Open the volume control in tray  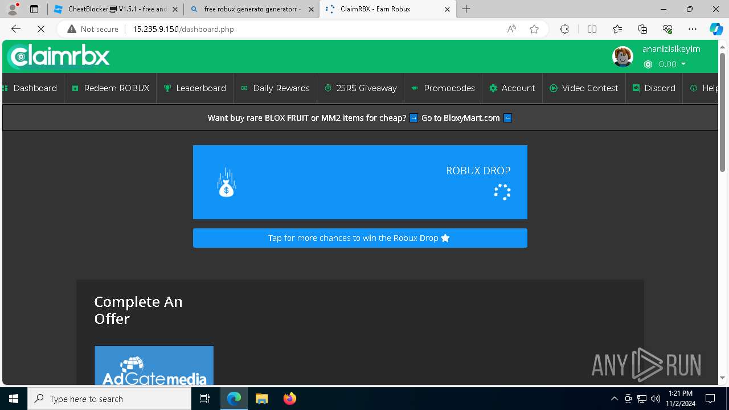(x=656, y=399)
